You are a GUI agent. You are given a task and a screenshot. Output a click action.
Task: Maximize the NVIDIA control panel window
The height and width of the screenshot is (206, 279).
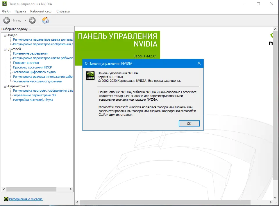pos(258,4)
